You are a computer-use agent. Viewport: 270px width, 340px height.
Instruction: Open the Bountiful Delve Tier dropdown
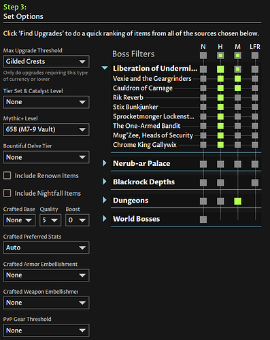click(46, 157)
